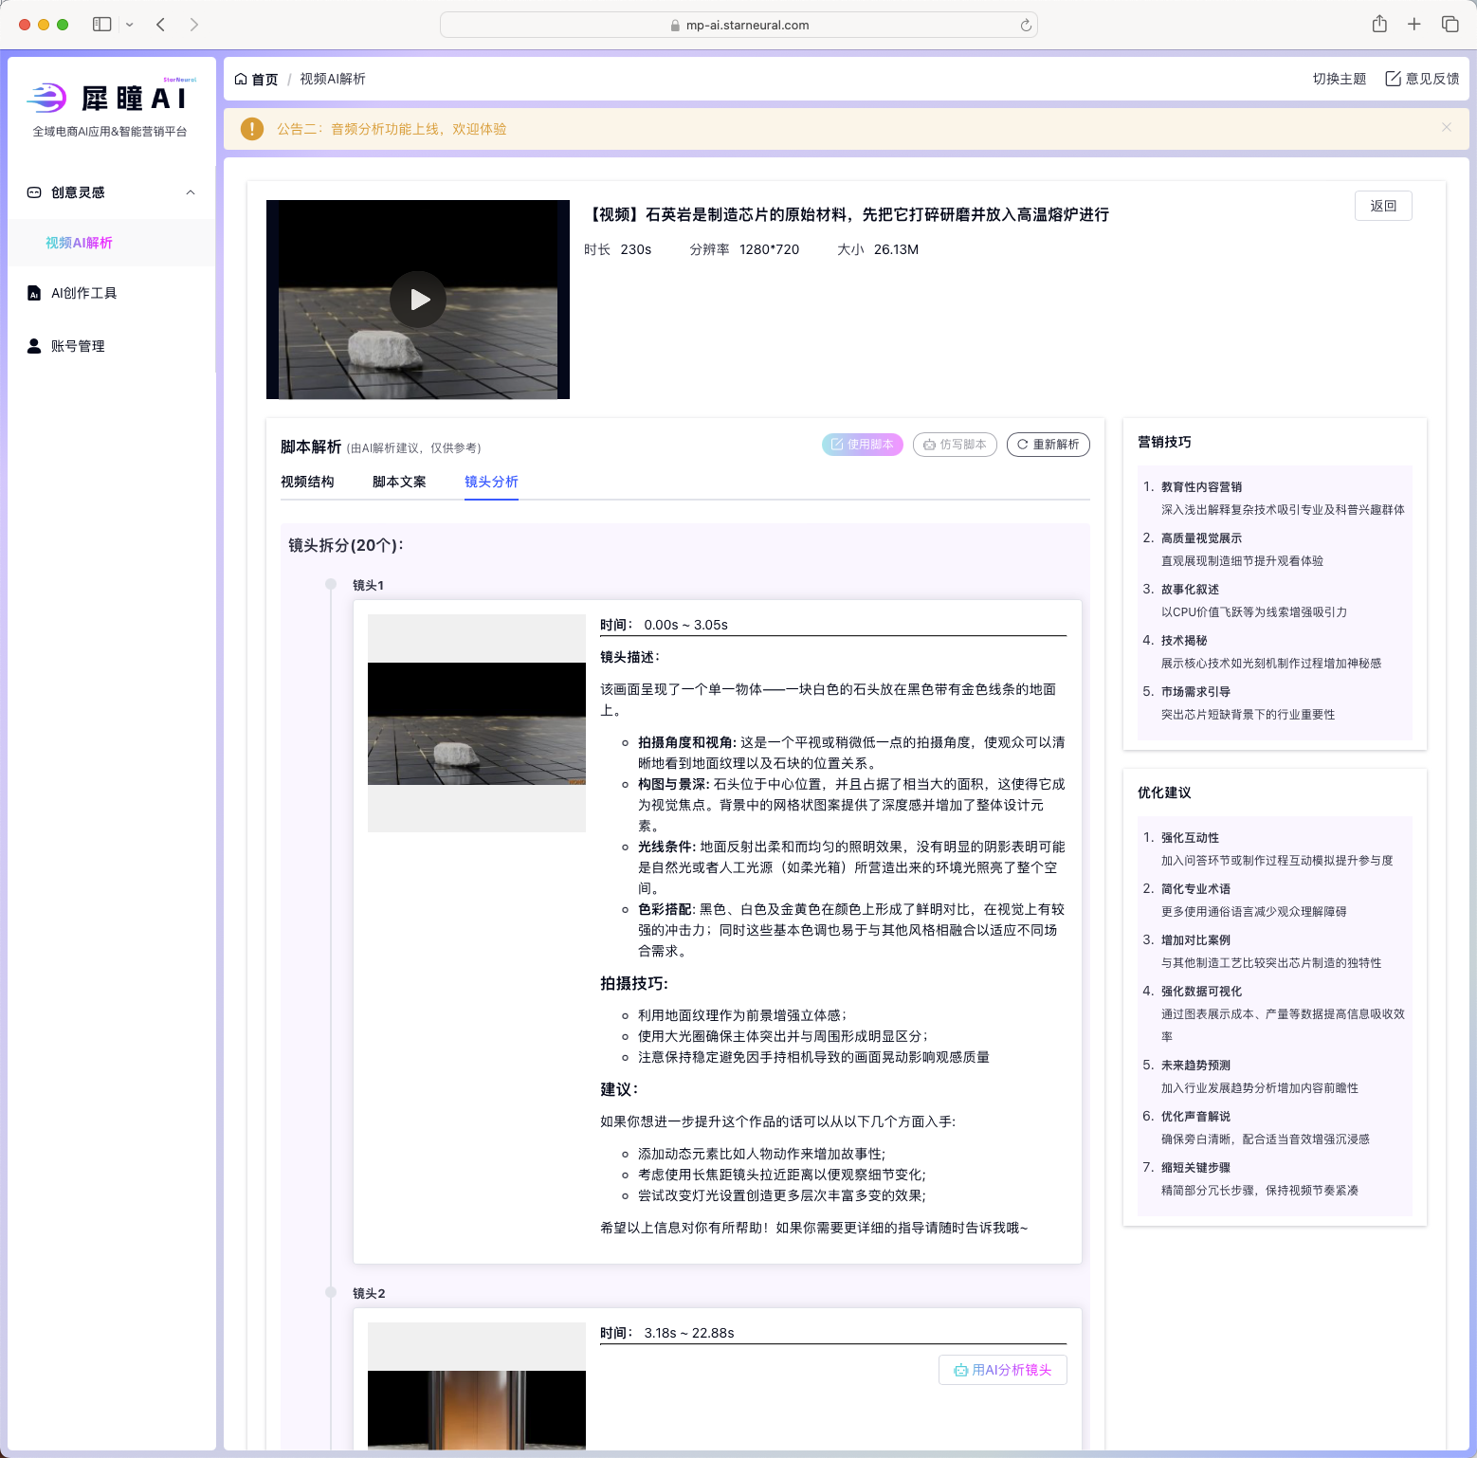Screen dimensions: 1477x1458
Task: Click time range 3.18s ~ 22.88s
Action: point(689,1333)
